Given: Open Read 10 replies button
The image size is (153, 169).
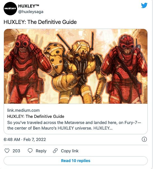Looking at the screenshot, I should [76, 161].
